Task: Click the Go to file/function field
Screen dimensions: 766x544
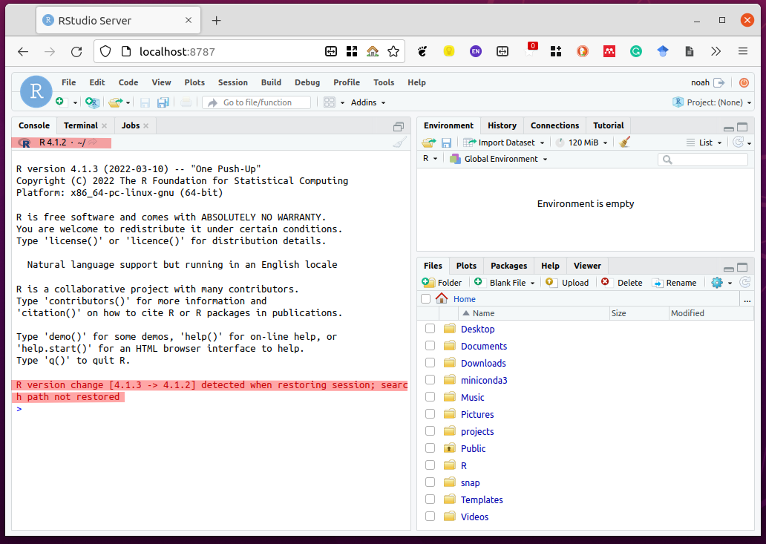Action: tap(257, 102)
